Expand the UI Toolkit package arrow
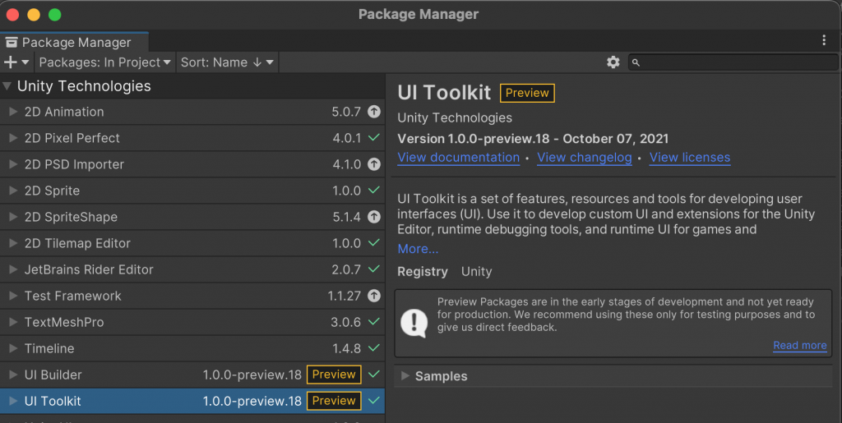842x423 pixels. point(13,401)
